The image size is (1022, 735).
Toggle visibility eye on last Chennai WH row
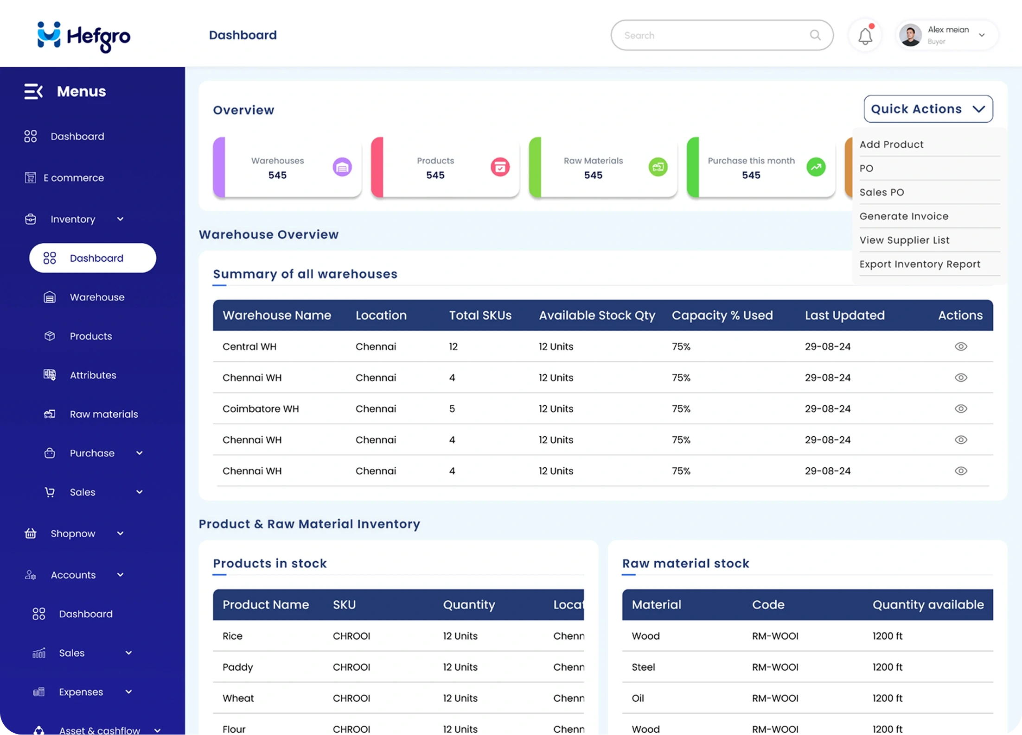click(x=961, y=471)
